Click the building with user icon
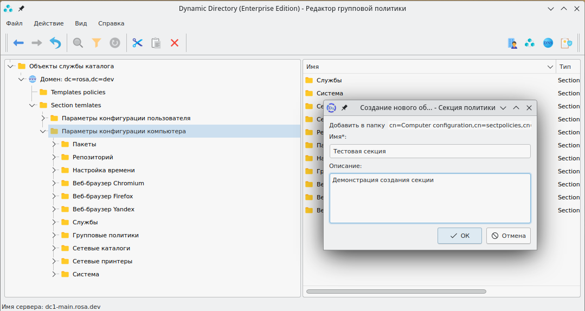This screenshot has width=585, height=311. (x=512, y=43)
